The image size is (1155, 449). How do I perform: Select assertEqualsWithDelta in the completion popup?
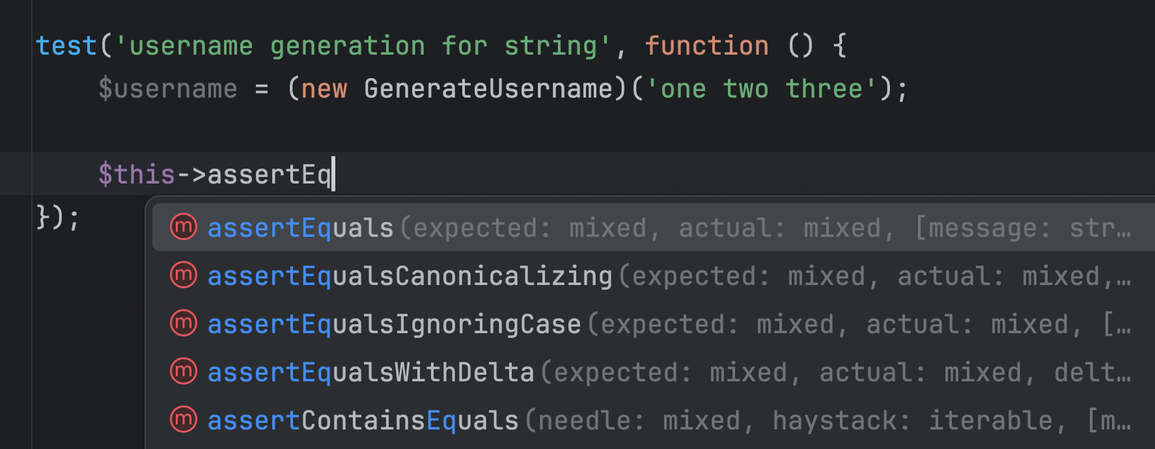click(370, 373)
